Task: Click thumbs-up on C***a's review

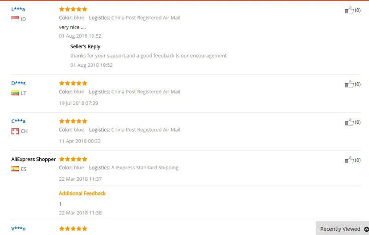Action: click(x=349, y=122)
